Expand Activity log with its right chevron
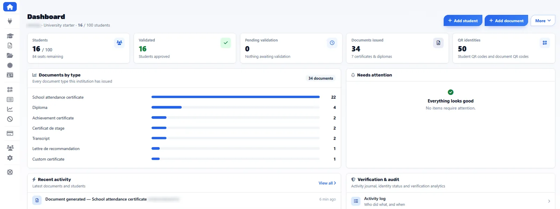The width and height of the screenshot is (560, 209). [549, 201]
